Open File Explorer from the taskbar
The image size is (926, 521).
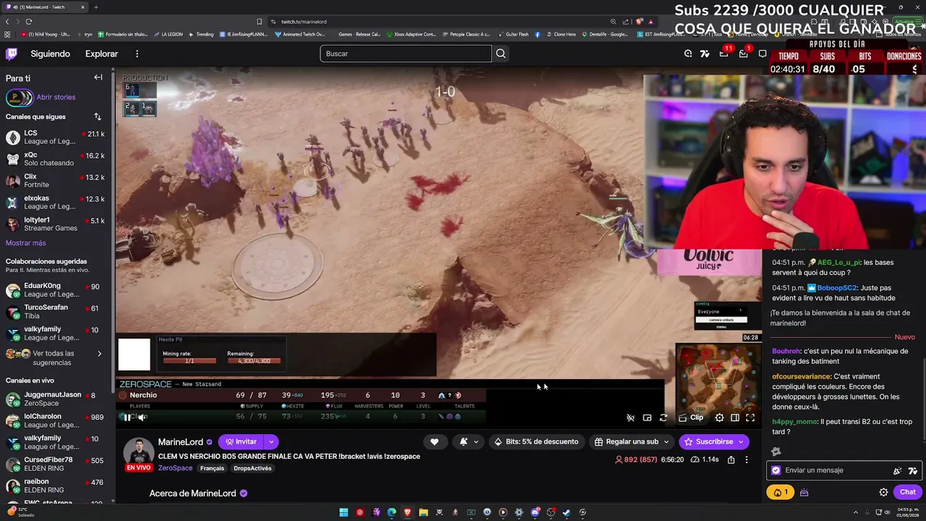tap(423, 512)
